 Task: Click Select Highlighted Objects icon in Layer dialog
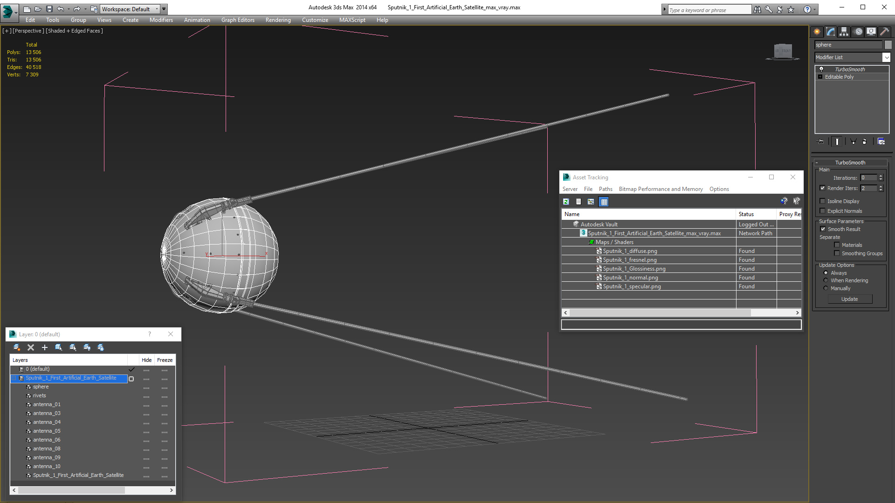[59, 347]
